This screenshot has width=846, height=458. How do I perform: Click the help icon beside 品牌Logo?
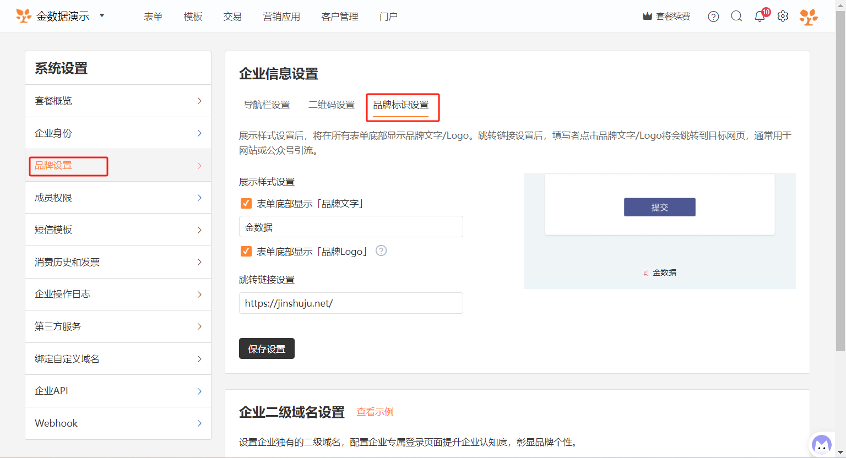click(381, 250)
